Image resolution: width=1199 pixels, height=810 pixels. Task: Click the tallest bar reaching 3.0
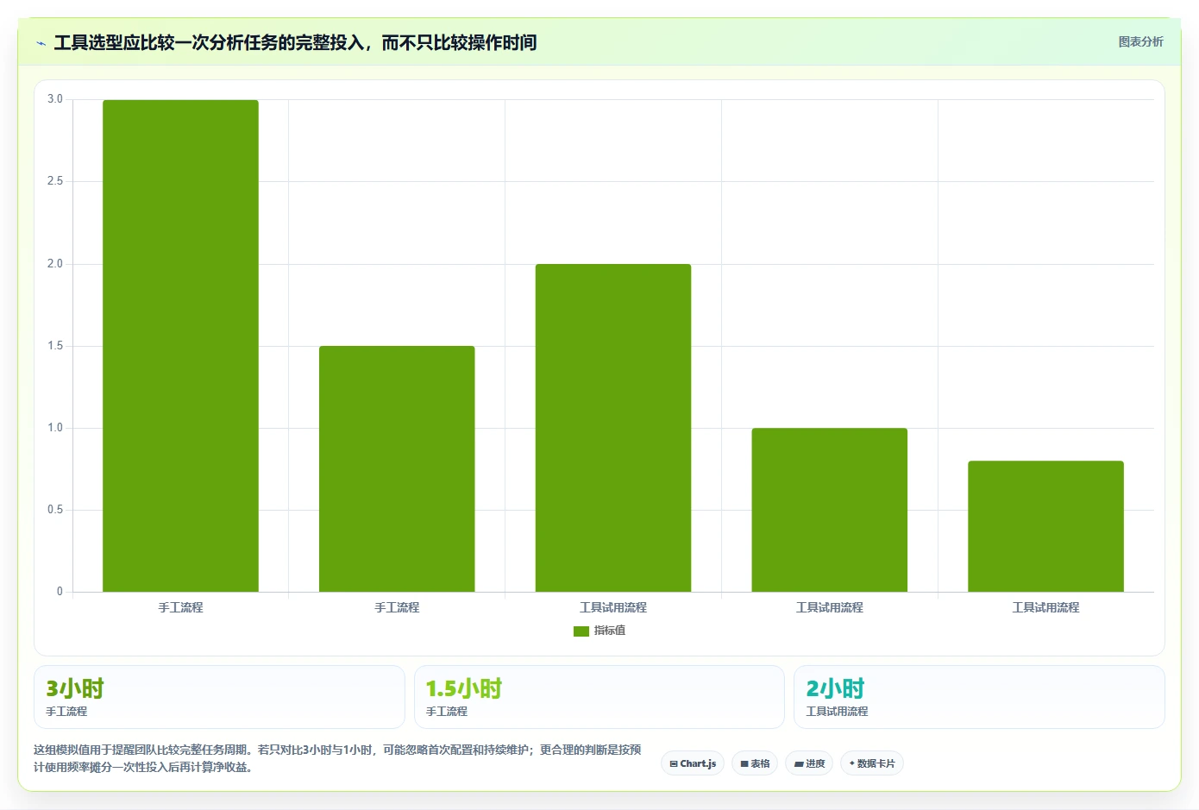pyautogui.click(x=180, y=346)
